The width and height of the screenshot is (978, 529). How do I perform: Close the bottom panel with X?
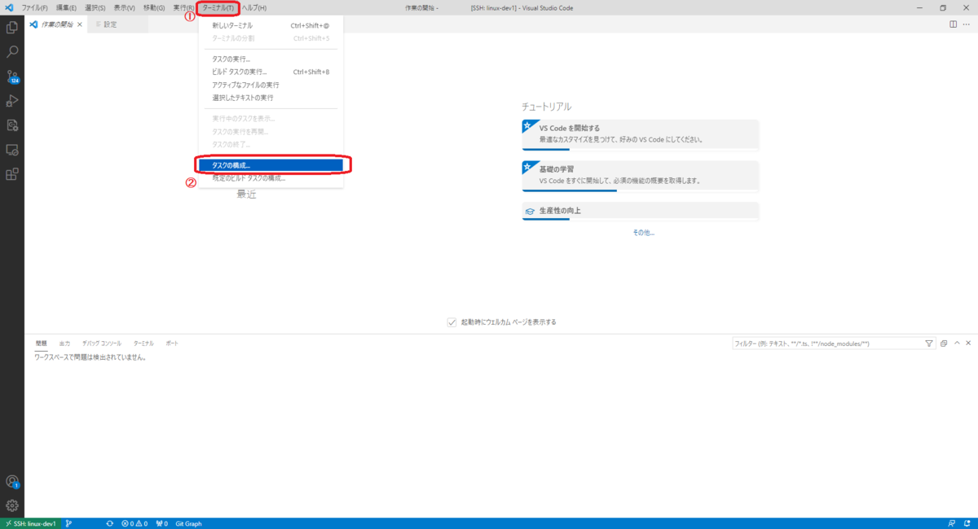(x=969, y=343)
